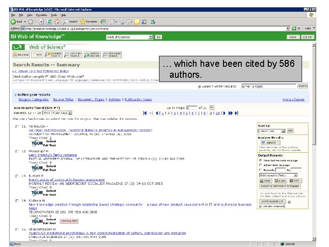Click the 'Enter a topic' search field

pos(269,86)
